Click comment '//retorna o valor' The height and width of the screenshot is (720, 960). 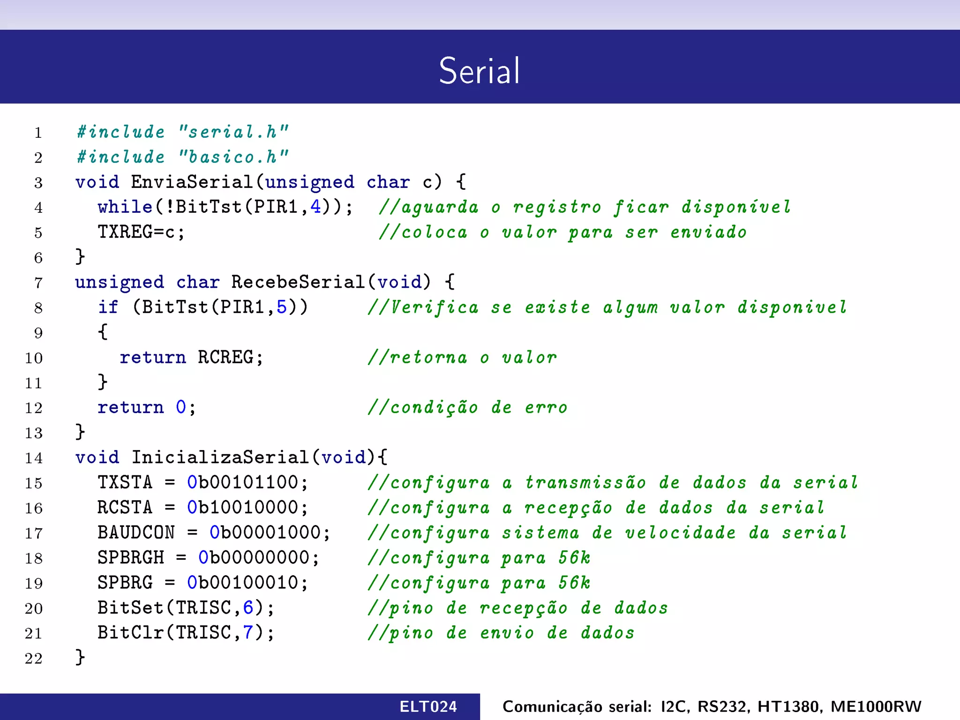462,357
